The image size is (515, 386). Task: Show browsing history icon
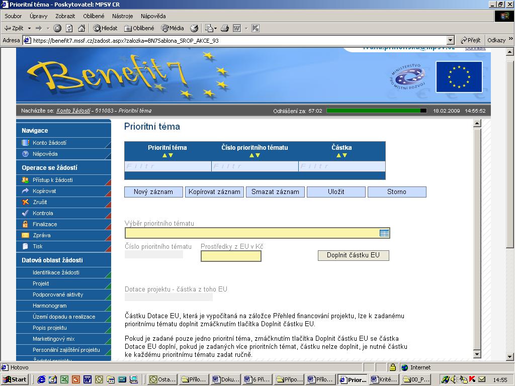194,29
